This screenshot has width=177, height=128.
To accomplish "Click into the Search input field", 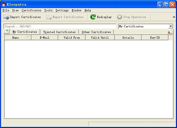I will click(x=60, y=26).
